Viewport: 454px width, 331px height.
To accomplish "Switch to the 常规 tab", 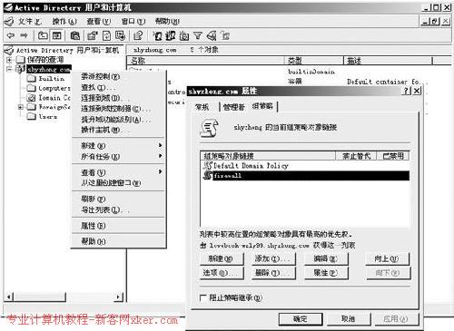I will point(202,107).
